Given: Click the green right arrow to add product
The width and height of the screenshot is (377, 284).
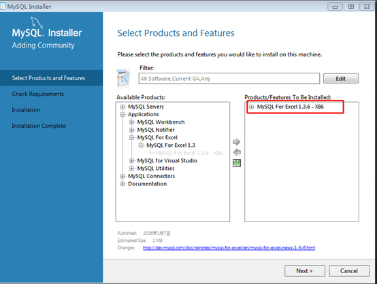Looking at the screenshot, I should (x=237, y=142).
